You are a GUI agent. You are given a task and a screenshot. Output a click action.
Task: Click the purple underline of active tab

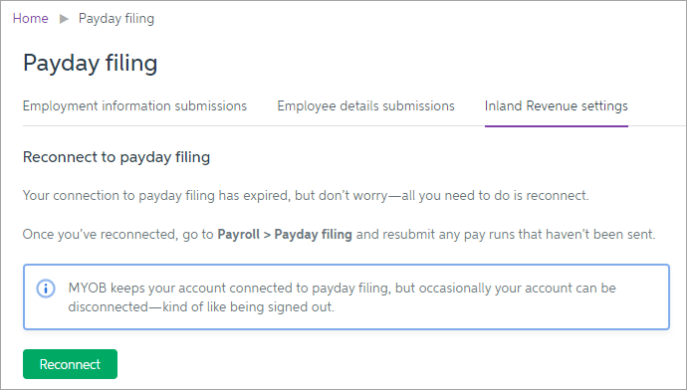point(556,126)
